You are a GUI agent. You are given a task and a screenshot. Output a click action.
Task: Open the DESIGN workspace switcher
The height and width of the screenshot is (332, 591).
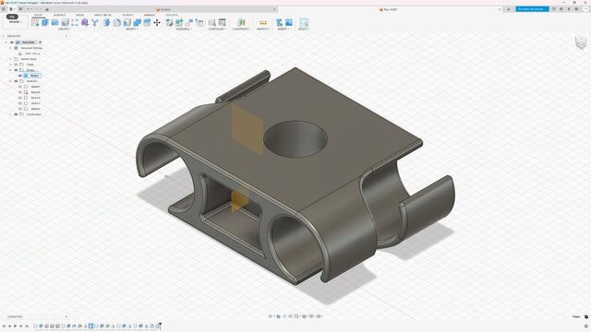pos(15,22)
